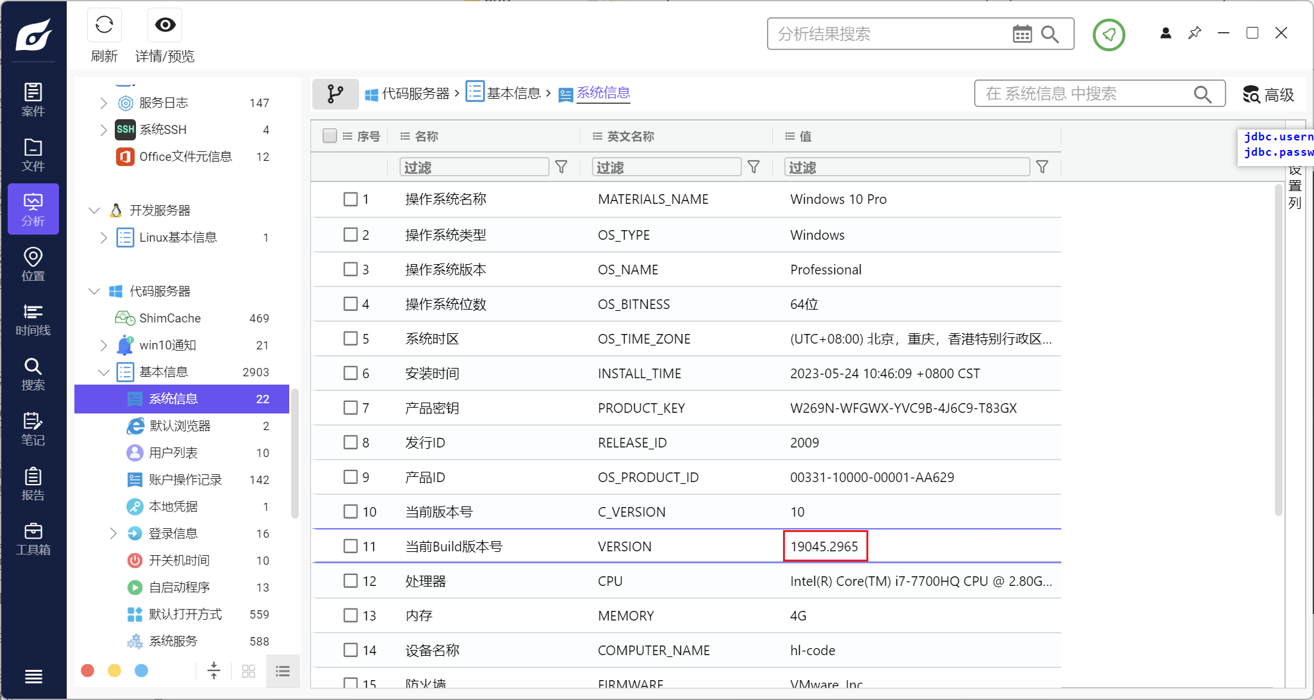Open the 报告 sidebar section
This screenshot has height=700, width=1314.
coord(33,485)
